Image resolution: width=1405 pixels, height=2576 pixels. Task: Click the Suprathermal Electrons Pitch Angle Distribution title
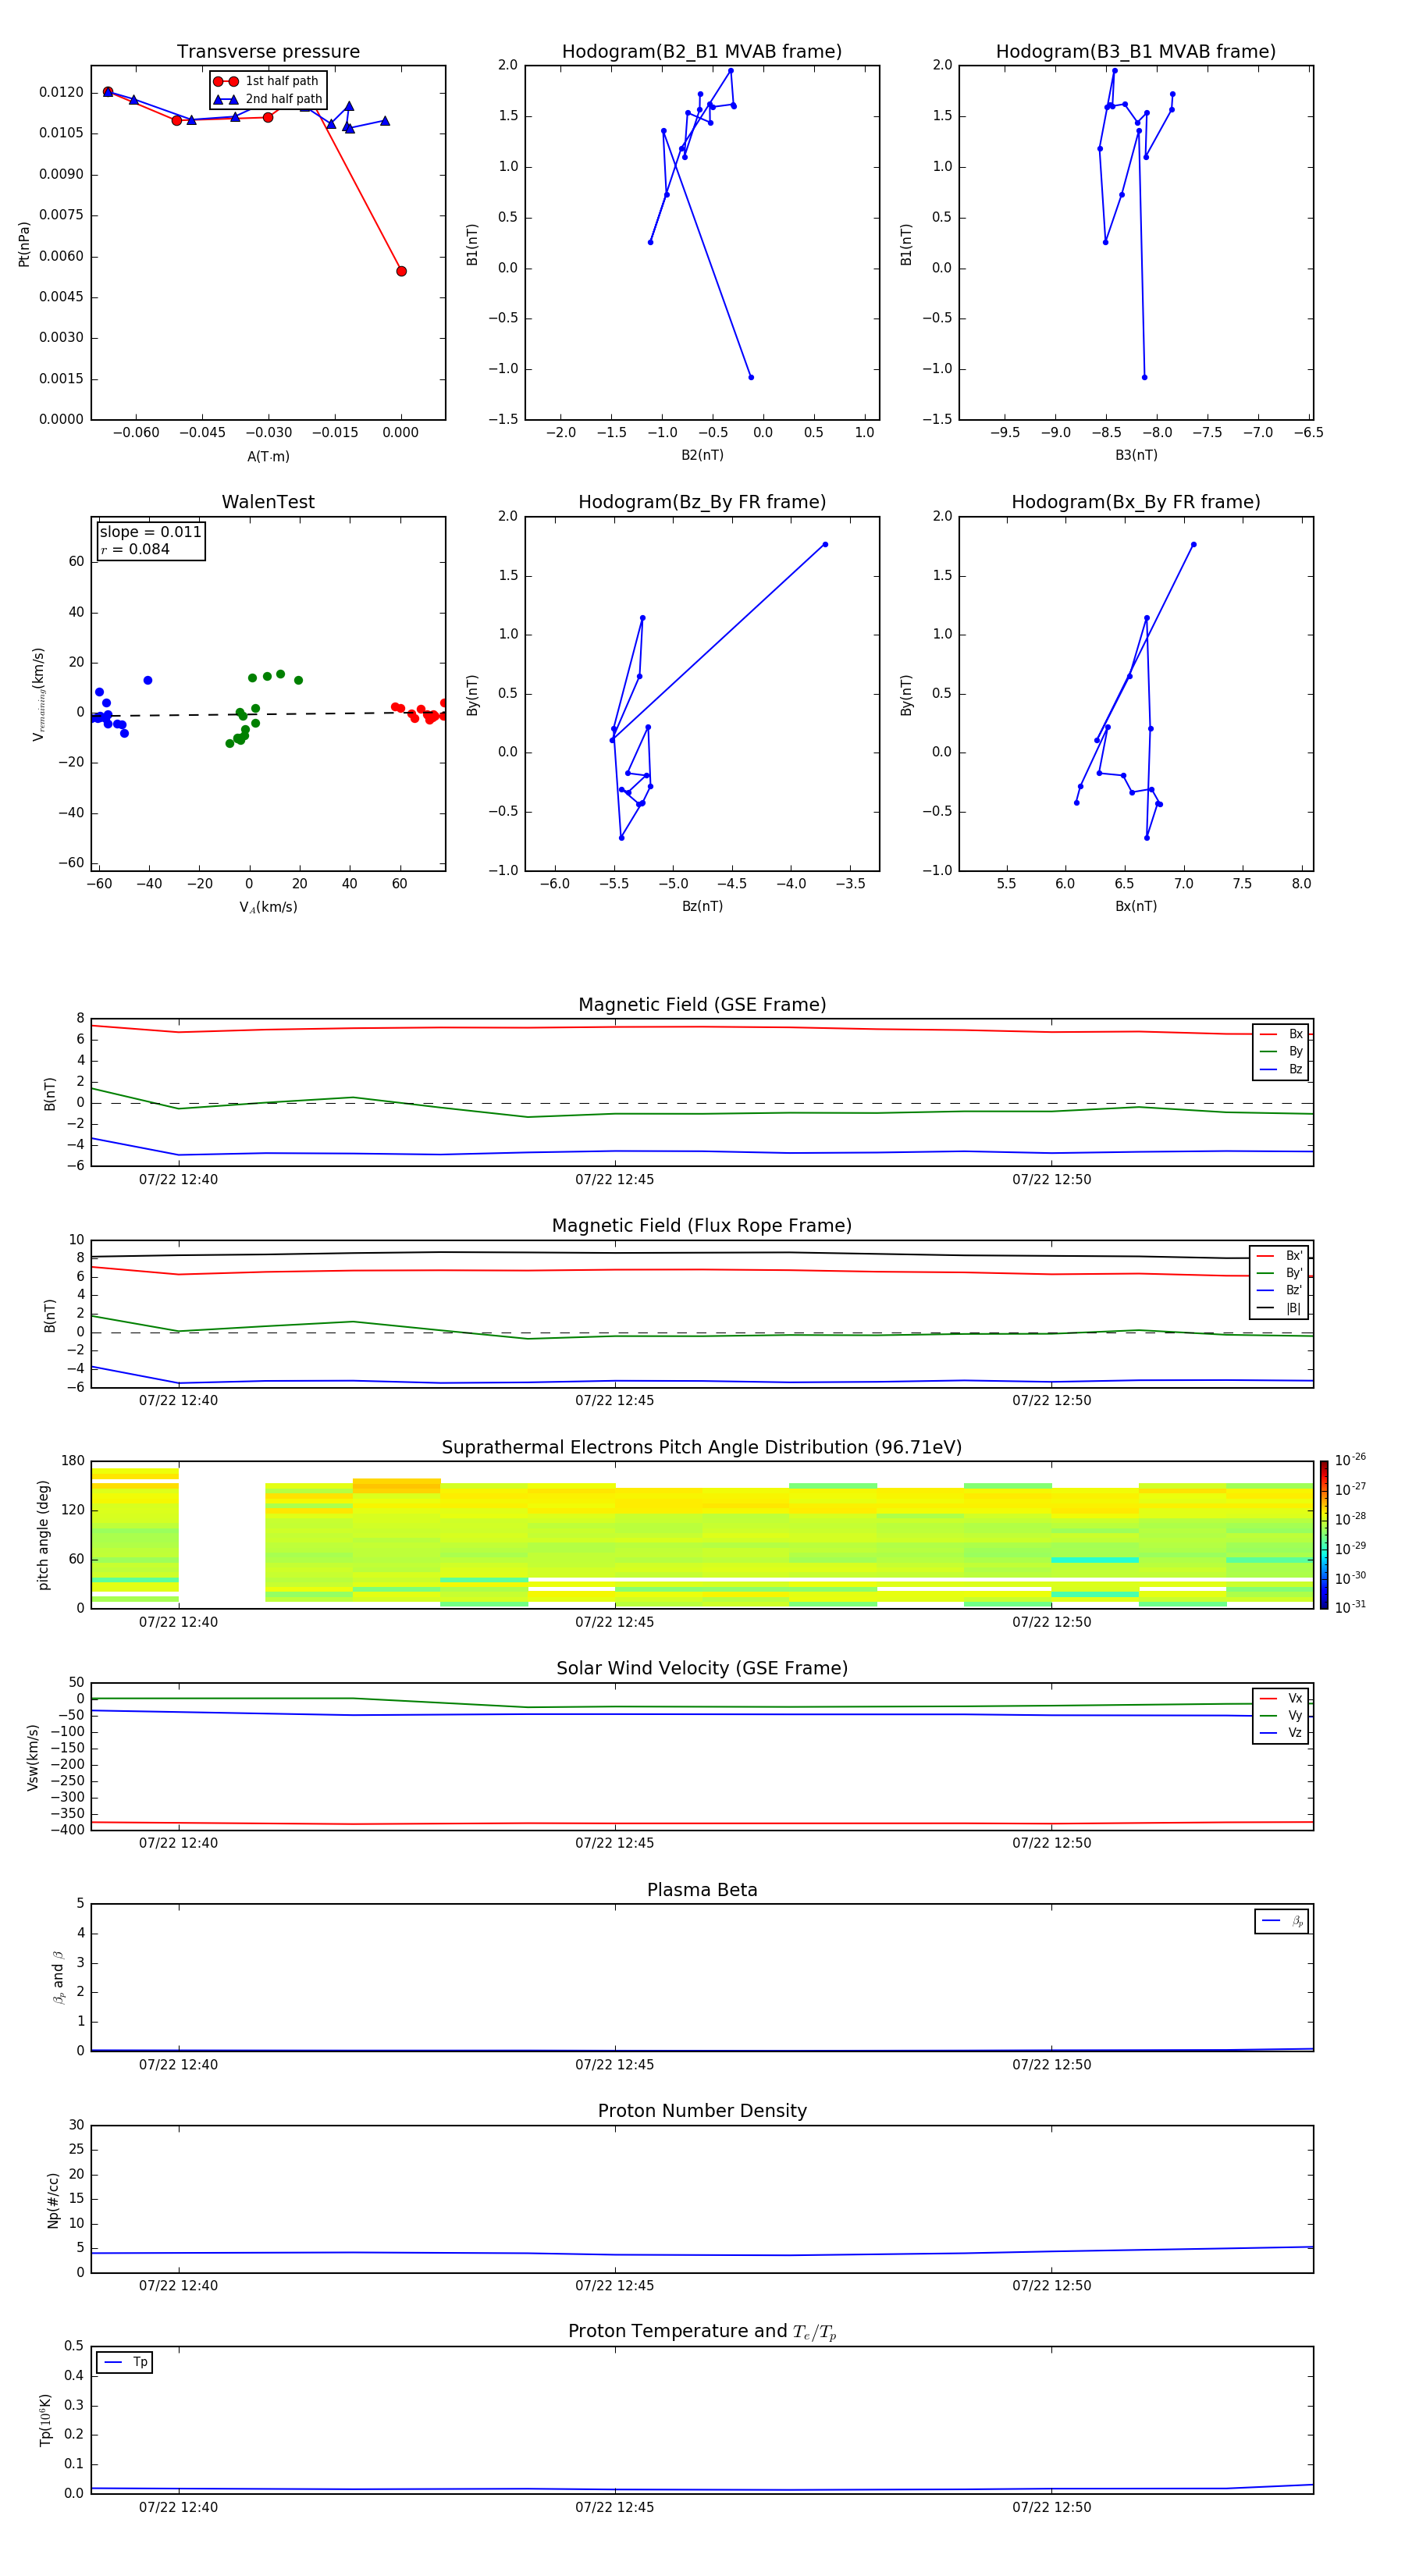[702, 1448]
